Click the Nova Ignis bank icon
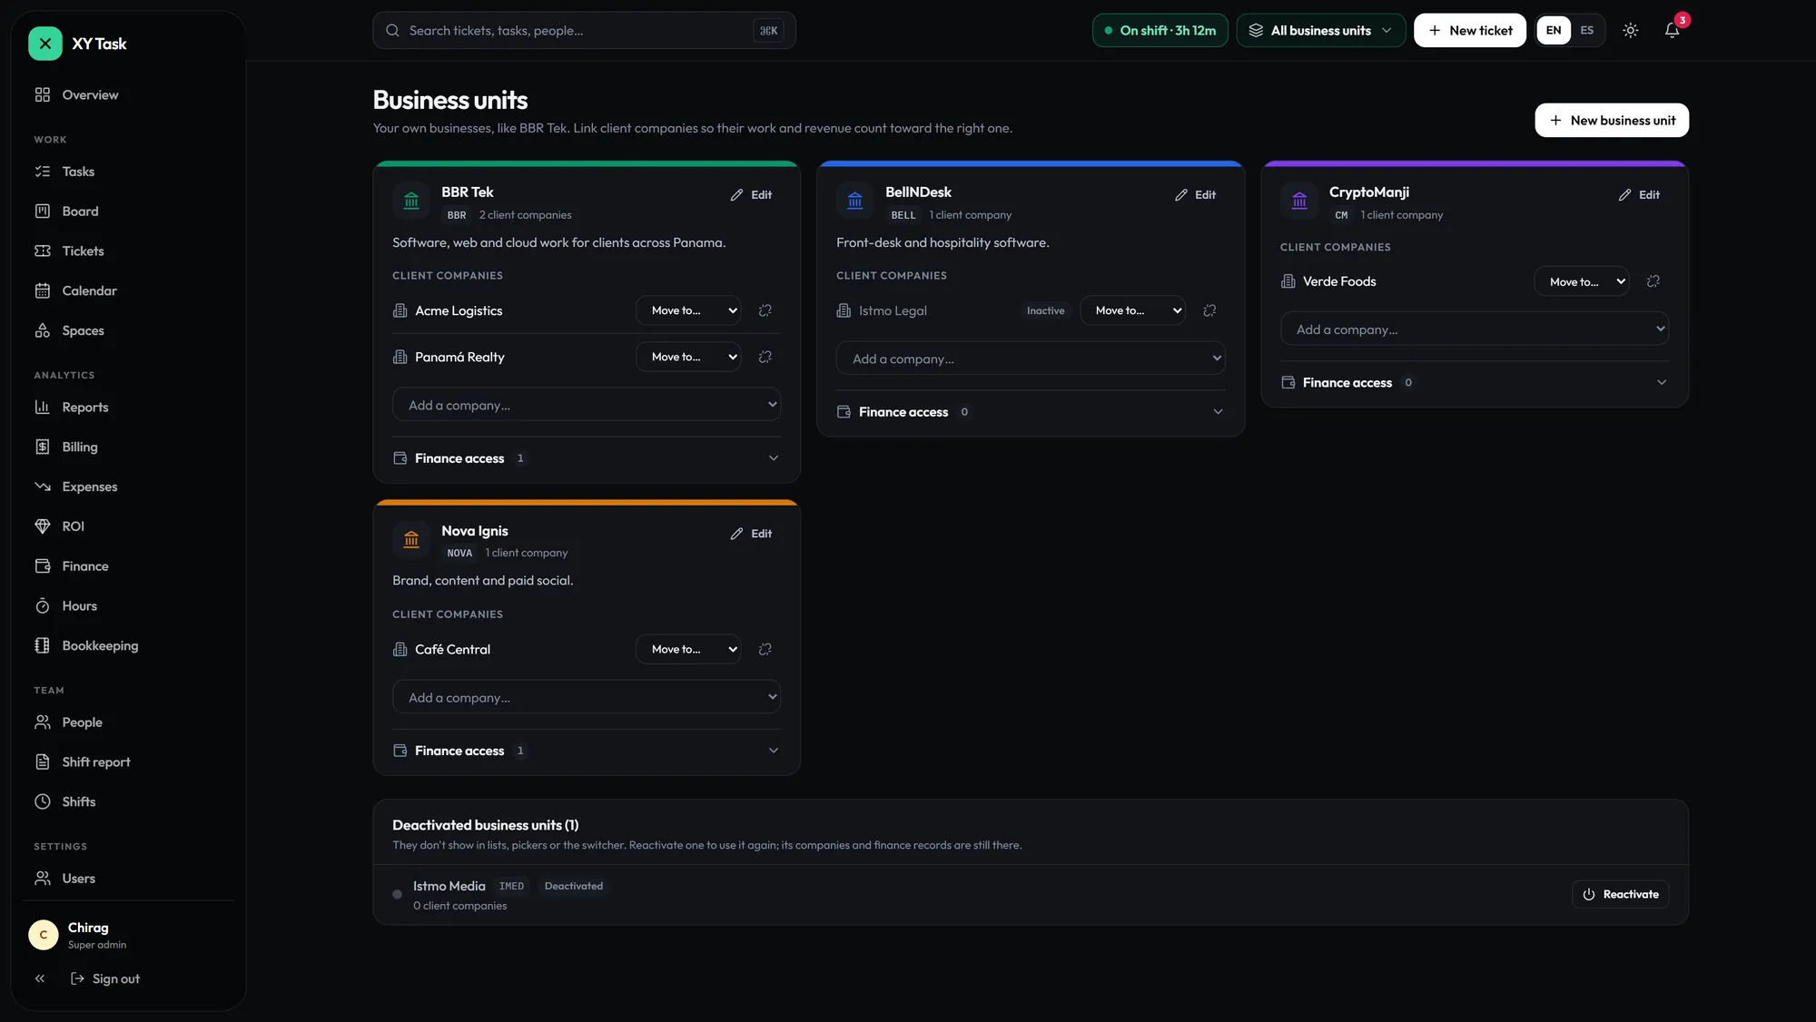This screenshot has height=1022, width=1816. pos(411,539)
